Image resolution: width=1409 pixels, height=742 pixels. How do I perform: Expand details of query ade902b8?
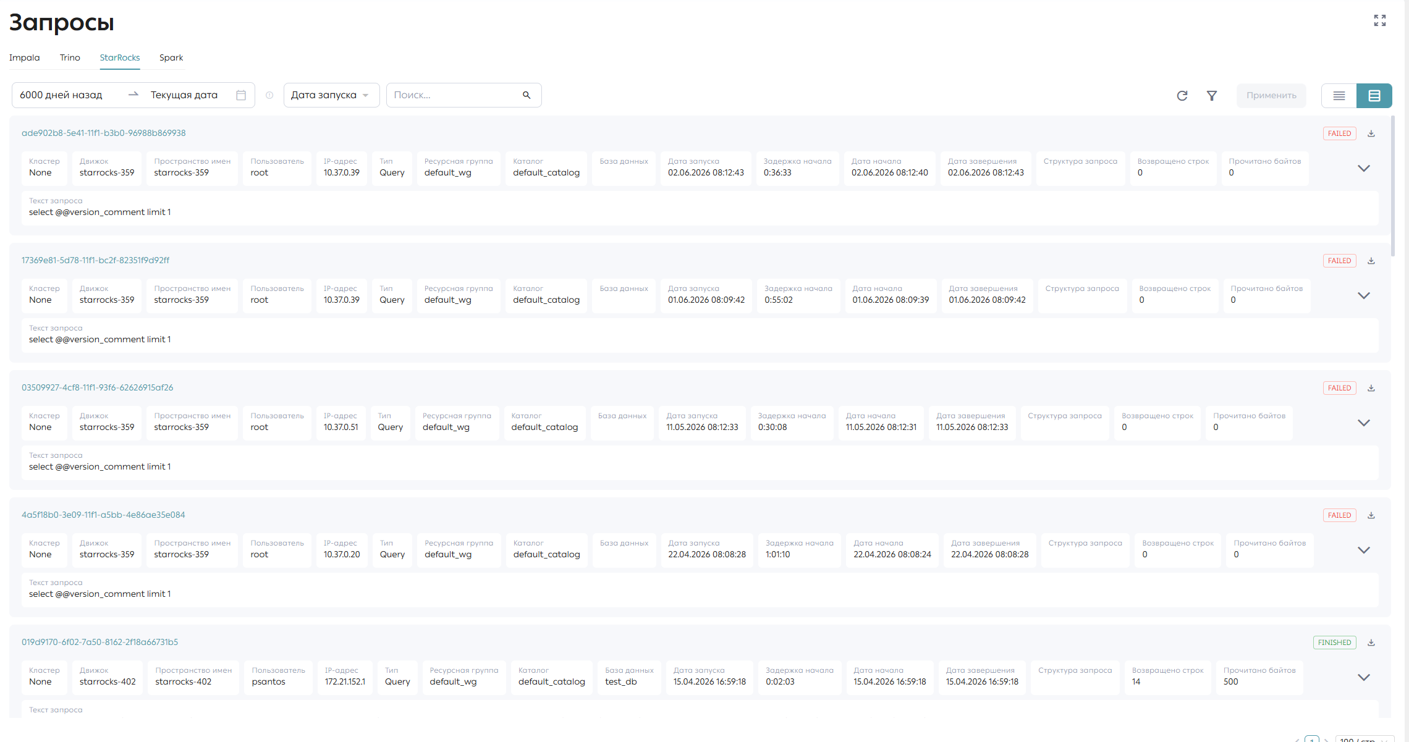click(1364, 168)
